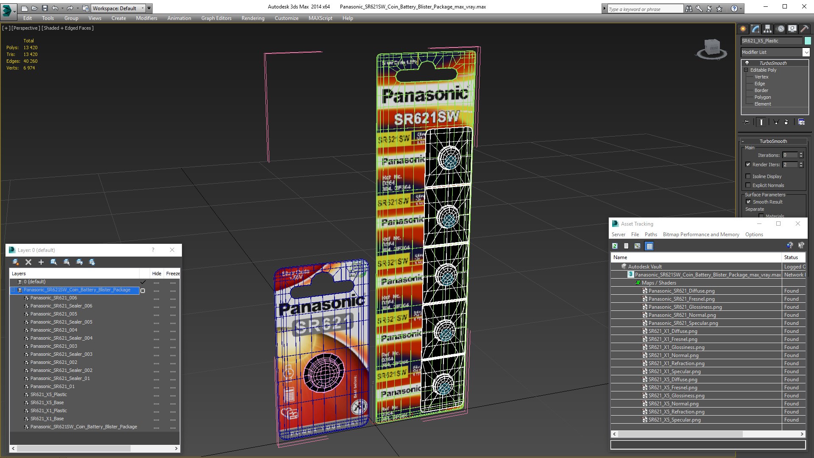Click Freeze/Unfreeze All Layers icon
This screenshot has width=814, height=458.
pos(92,262)
